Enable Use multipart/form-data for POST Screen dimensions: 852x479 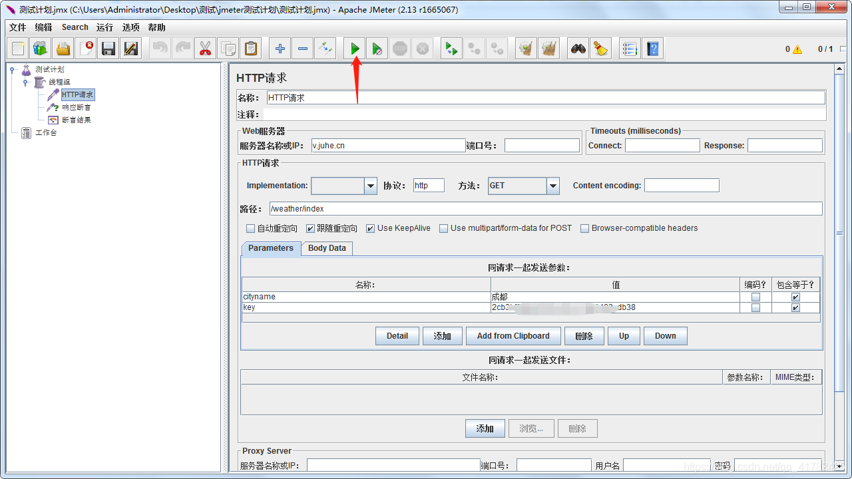click(444, 228)
